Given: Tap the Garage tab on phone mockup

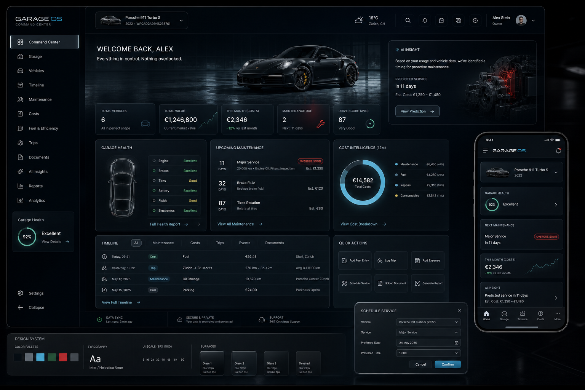Looking at the screenshot, I should tap(504, 316).
